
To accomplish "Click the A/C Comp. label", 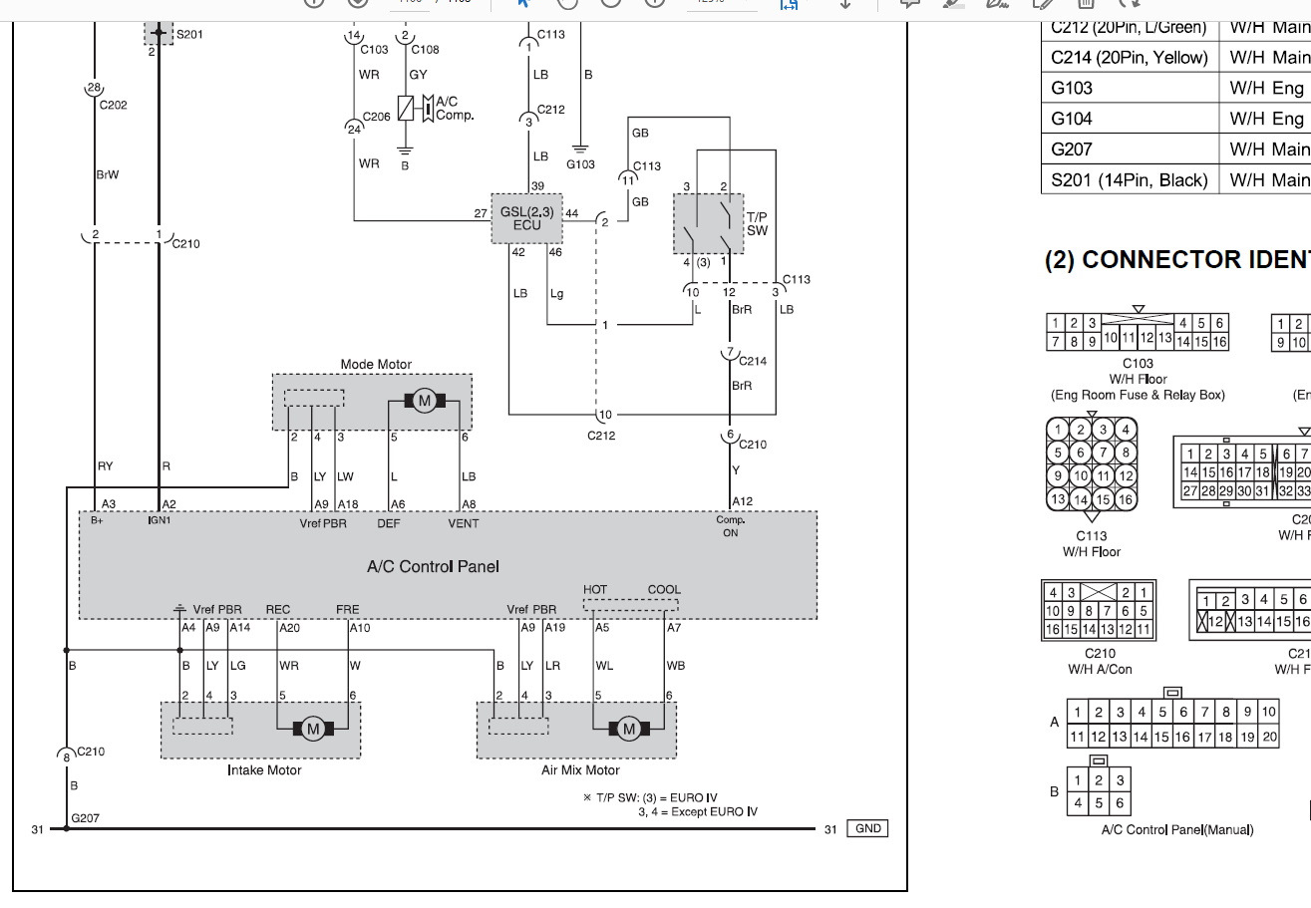I will (x=455, y=109).
